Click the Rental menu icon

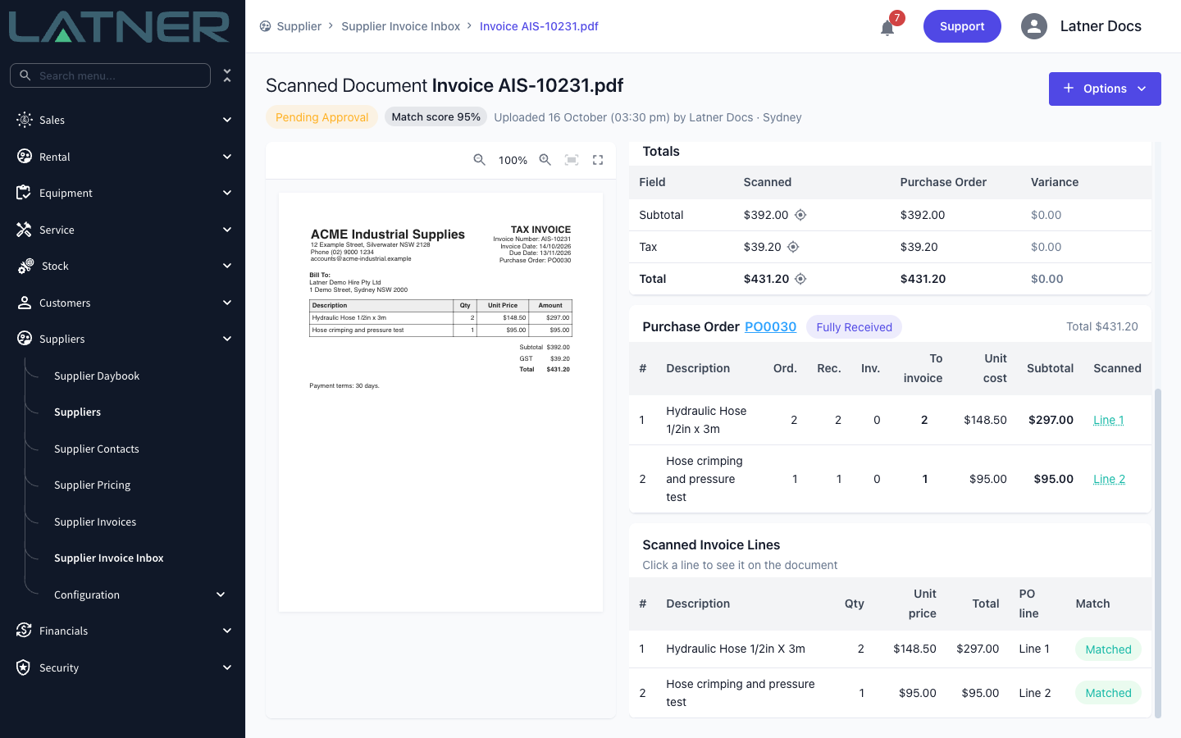(25, 157)
